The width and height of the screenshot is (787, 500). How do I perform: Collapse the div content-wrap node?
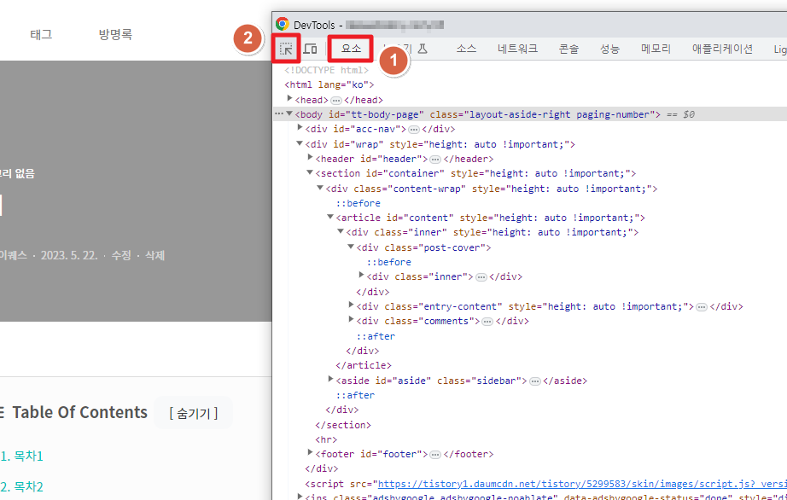click(x=320, y=188)
